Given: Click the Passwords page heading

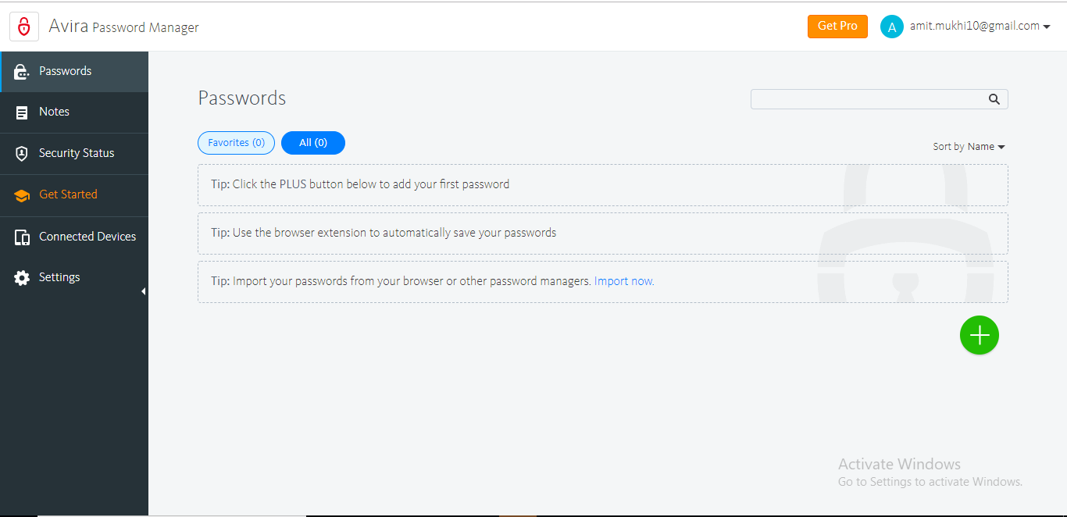Looking at the screenshot, I should coord(242,98).
